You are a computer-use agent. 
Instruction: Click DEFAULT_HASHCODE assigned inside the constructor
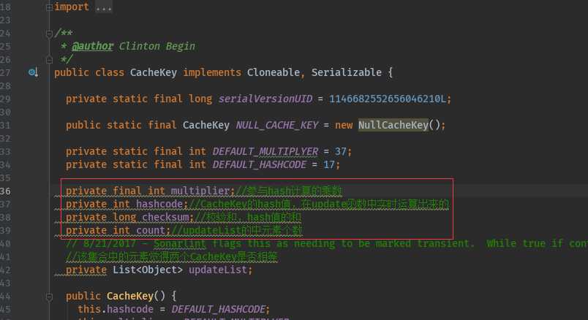(x=218, y=310)
